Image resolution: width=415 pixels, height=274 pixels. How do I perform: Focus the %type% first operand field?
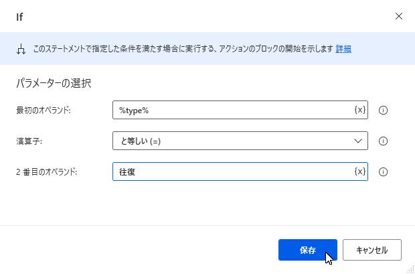233,110
